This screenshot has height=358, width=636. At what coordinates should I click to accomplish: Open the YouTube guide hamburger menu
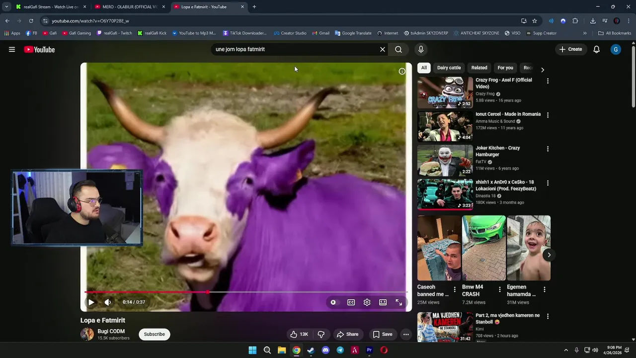click(x=12, y=49)
